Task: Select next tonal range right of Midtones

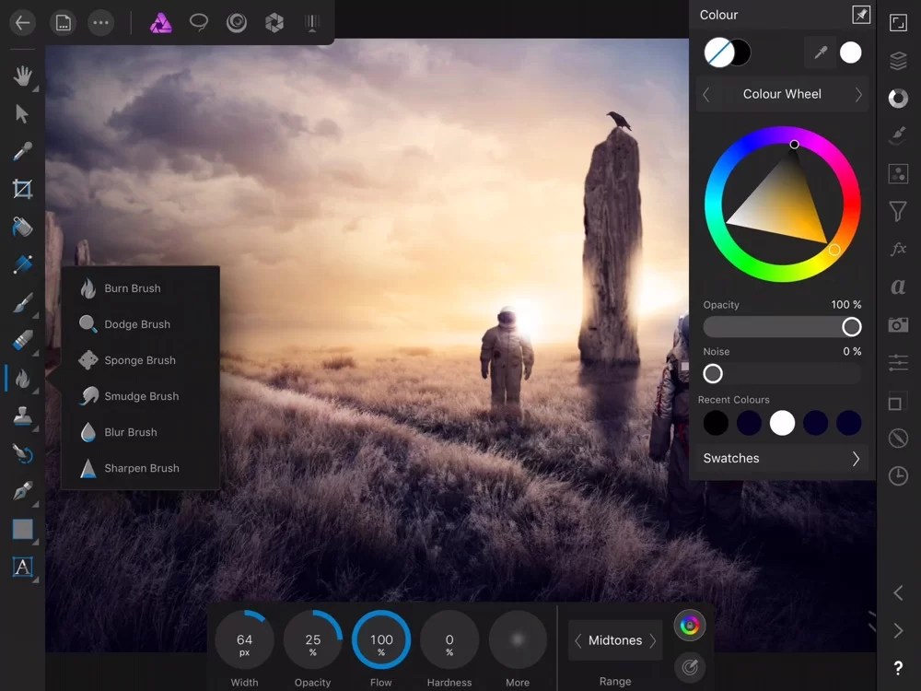Action: pyautogui.click(x=653, y=640)
